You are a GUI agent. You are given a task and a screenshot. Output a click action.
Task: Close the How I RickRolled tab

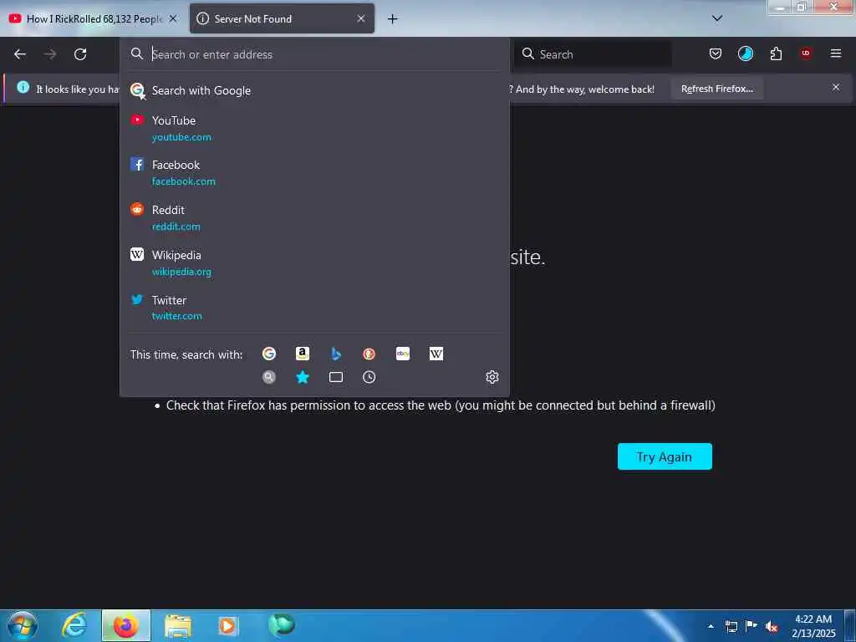pos(173,18)
